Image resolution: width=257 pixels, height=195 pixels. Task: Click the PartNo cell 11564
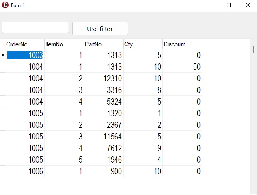click(104, 136)
